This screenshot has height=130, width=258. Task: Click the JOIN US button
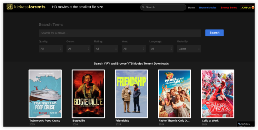(x=248, y=7)
